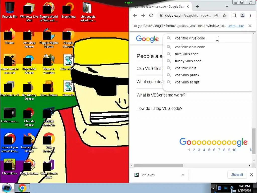This screenshot has height=193, width=257.
Task: Open the Firefox desktop shortcut
Action: [x=10, y=36]
